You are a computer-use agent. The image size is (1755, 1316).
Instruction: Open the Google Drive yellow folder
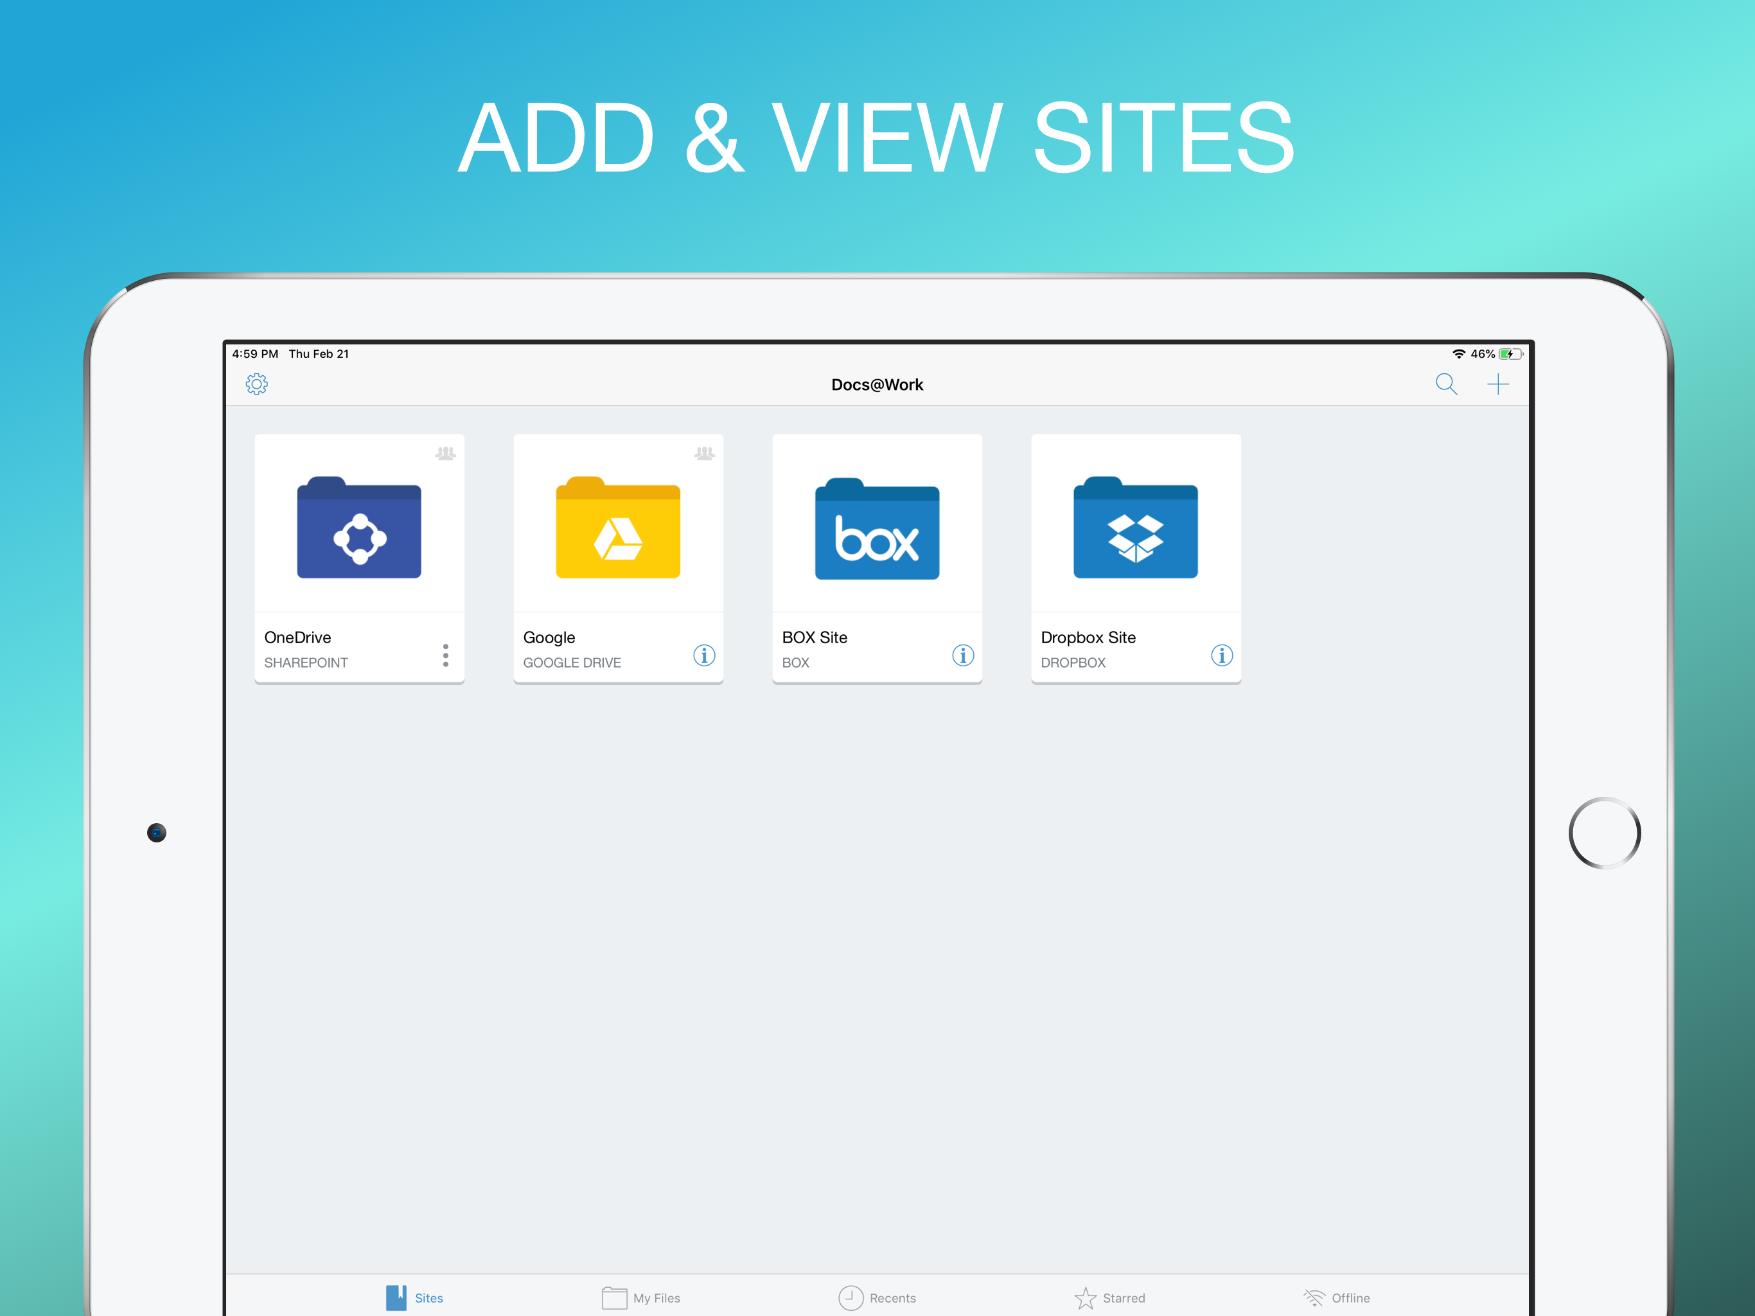(x=617, y=528)
